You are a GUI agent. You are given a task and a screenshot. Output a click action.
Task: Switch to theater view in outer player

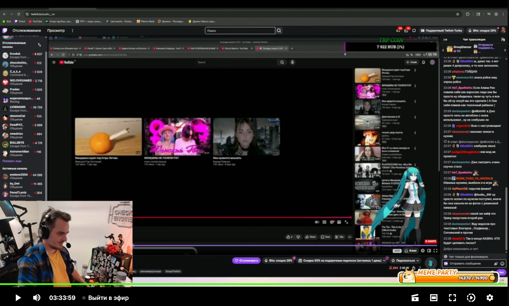click(434, 298)
